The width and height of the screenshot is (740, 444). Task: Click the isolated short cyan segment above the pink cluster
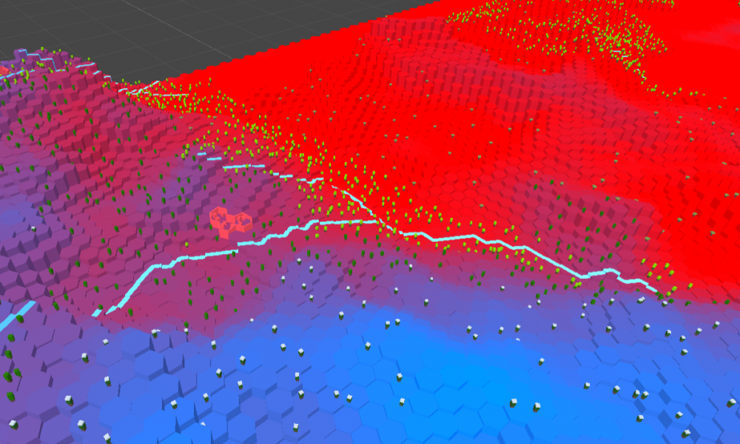[x=213, y=158]
